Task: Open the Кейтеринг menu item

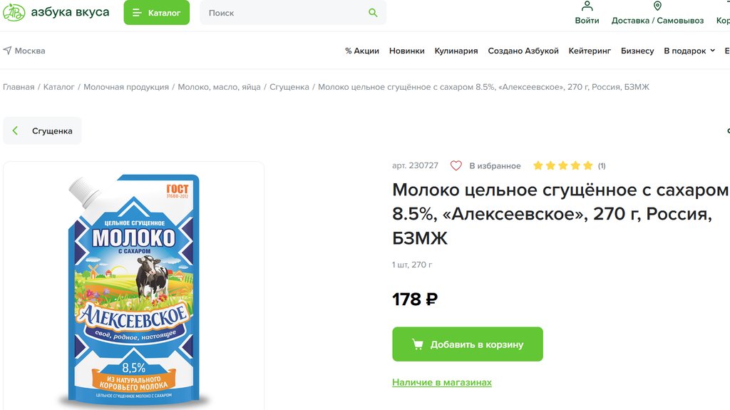Action: [590, 51]
